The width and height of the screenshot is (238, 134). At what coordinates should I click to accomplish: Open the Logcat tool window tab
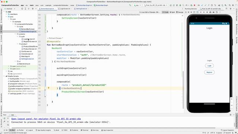29,130
